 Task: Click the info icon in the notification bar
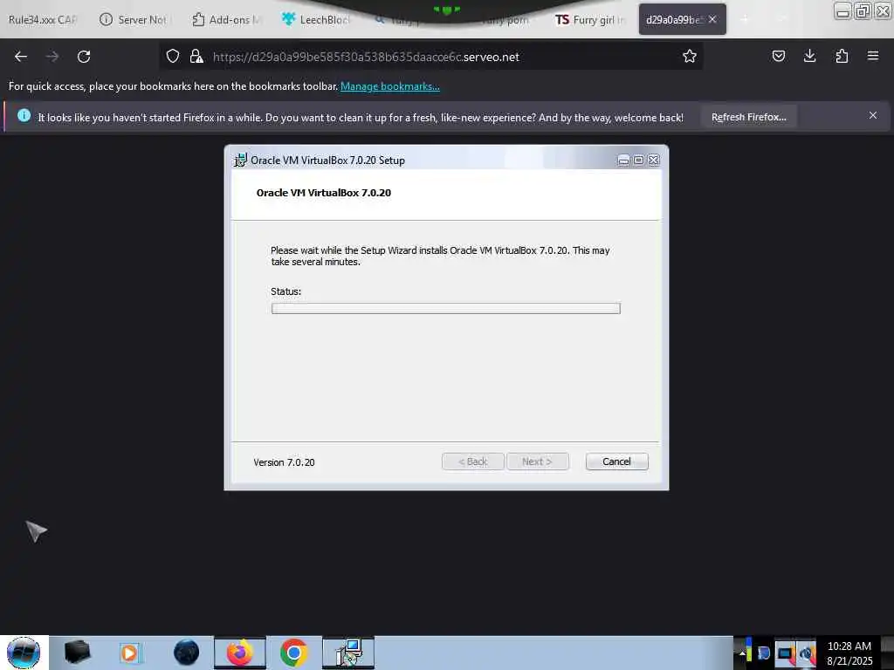pos(24,116)
